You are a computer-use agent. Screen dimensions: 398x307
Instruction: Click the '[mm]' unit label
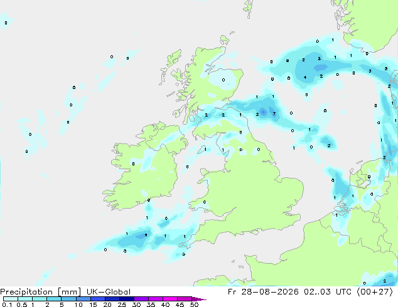(x=69, y=292)
